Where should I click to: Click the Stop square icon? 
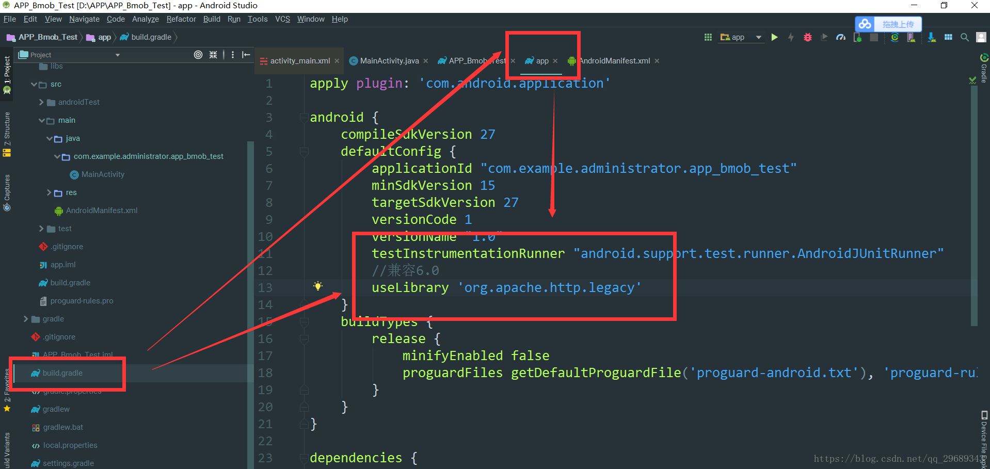[x=874, y=37]
